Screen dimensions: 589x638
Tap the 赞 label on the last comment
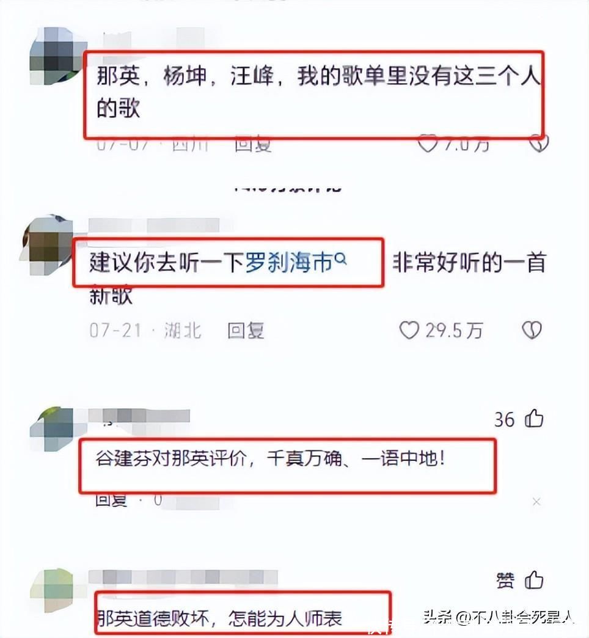(x=505, y=580)
